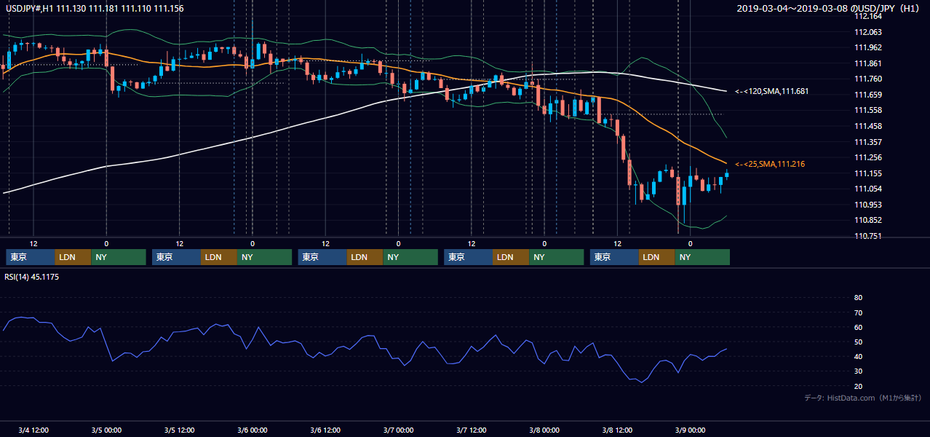Click the 111.357 price axis label
The width and height of the screenshot is (930, 437).
867,142
